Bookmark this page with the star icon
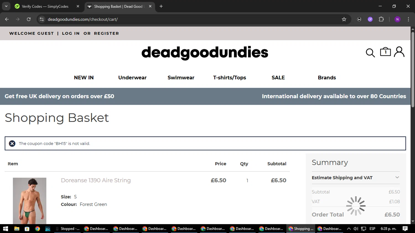The height and width of the screenshot is (233, 415). (344, 19)
